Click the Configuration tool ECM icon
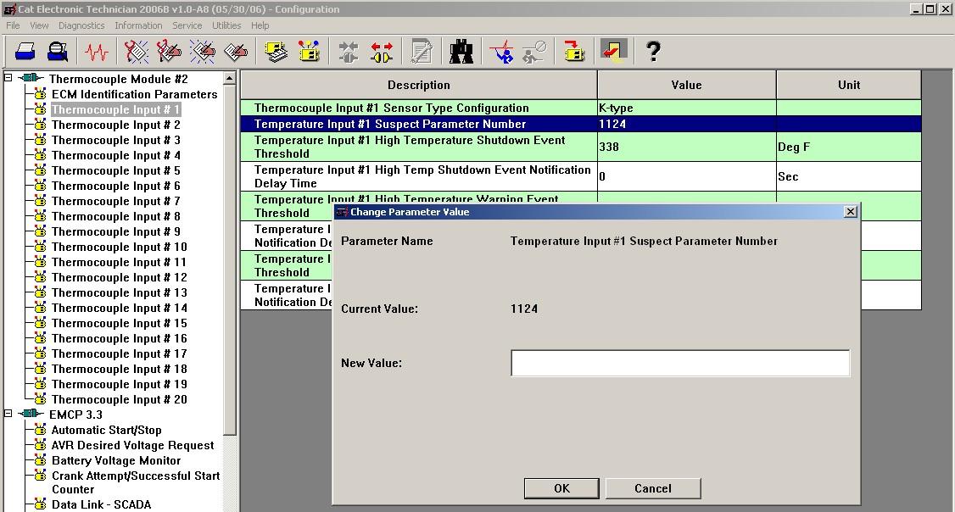The image size is (955, 512). tap(309, 51)
